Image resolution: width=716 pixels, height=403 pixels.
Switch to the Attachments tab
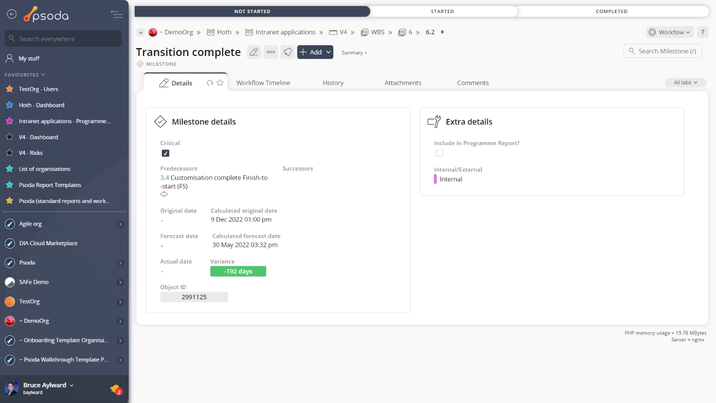pos(403,83)
